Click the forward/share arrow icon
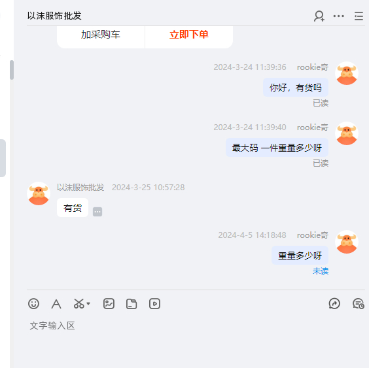This screenshot has width=369, height=368. [x=334, y=303]
